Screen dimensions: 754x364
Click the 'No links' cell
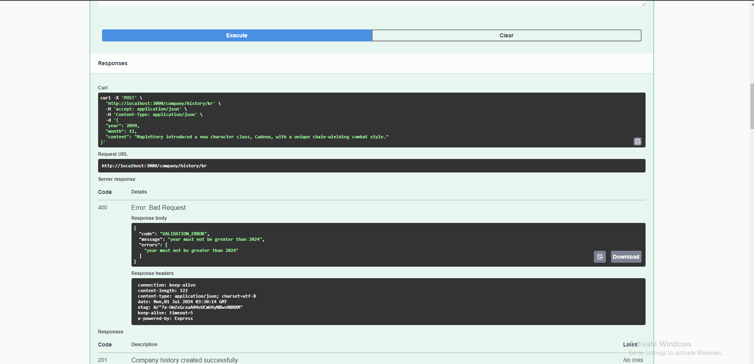click(633, 360)
